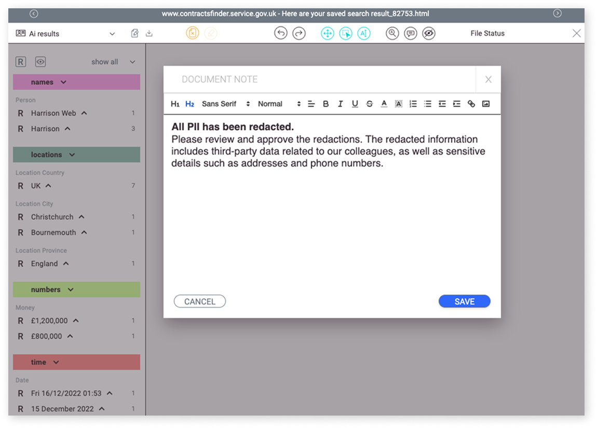Apply underline formatting

tap(355, 104)
